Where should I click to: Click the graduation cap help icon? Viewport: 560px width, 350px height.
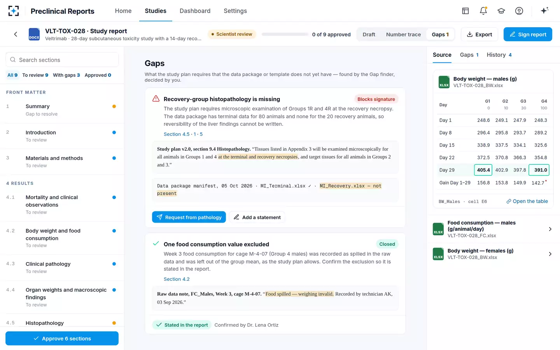pyautogui.click(x=501, y=11)
